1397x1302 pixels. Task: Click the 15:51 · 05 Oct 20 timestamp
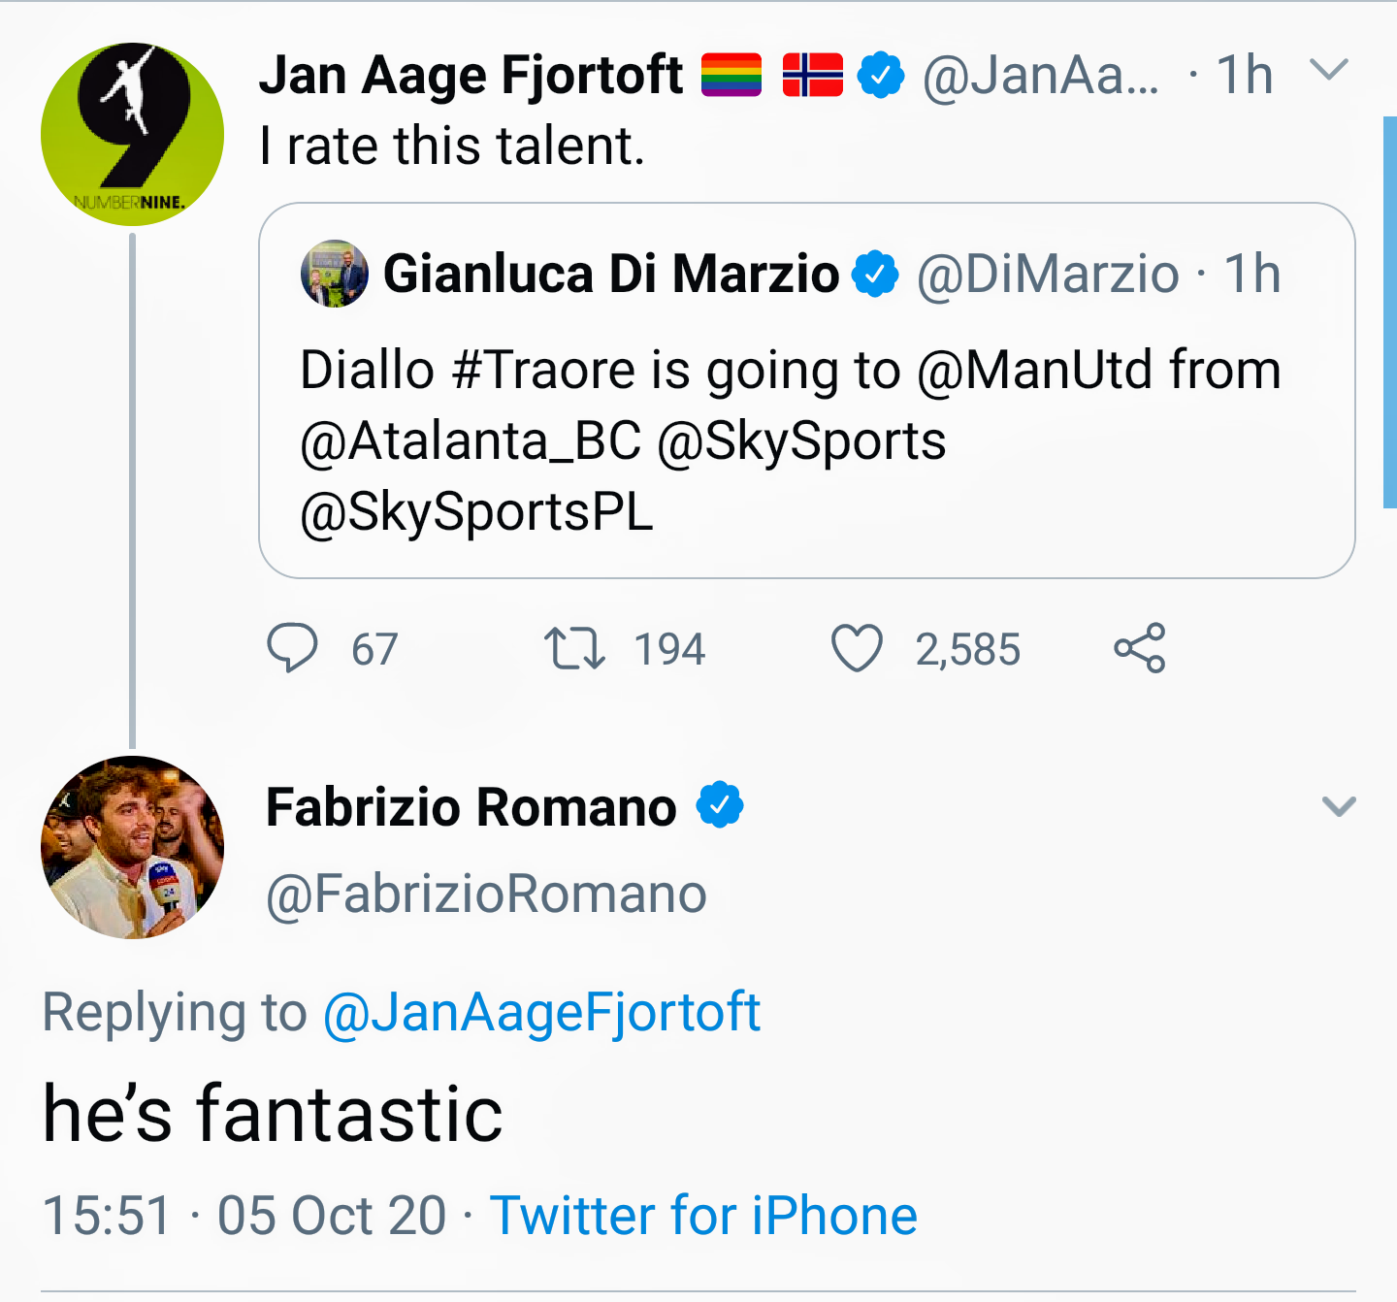pos(244,1216)
